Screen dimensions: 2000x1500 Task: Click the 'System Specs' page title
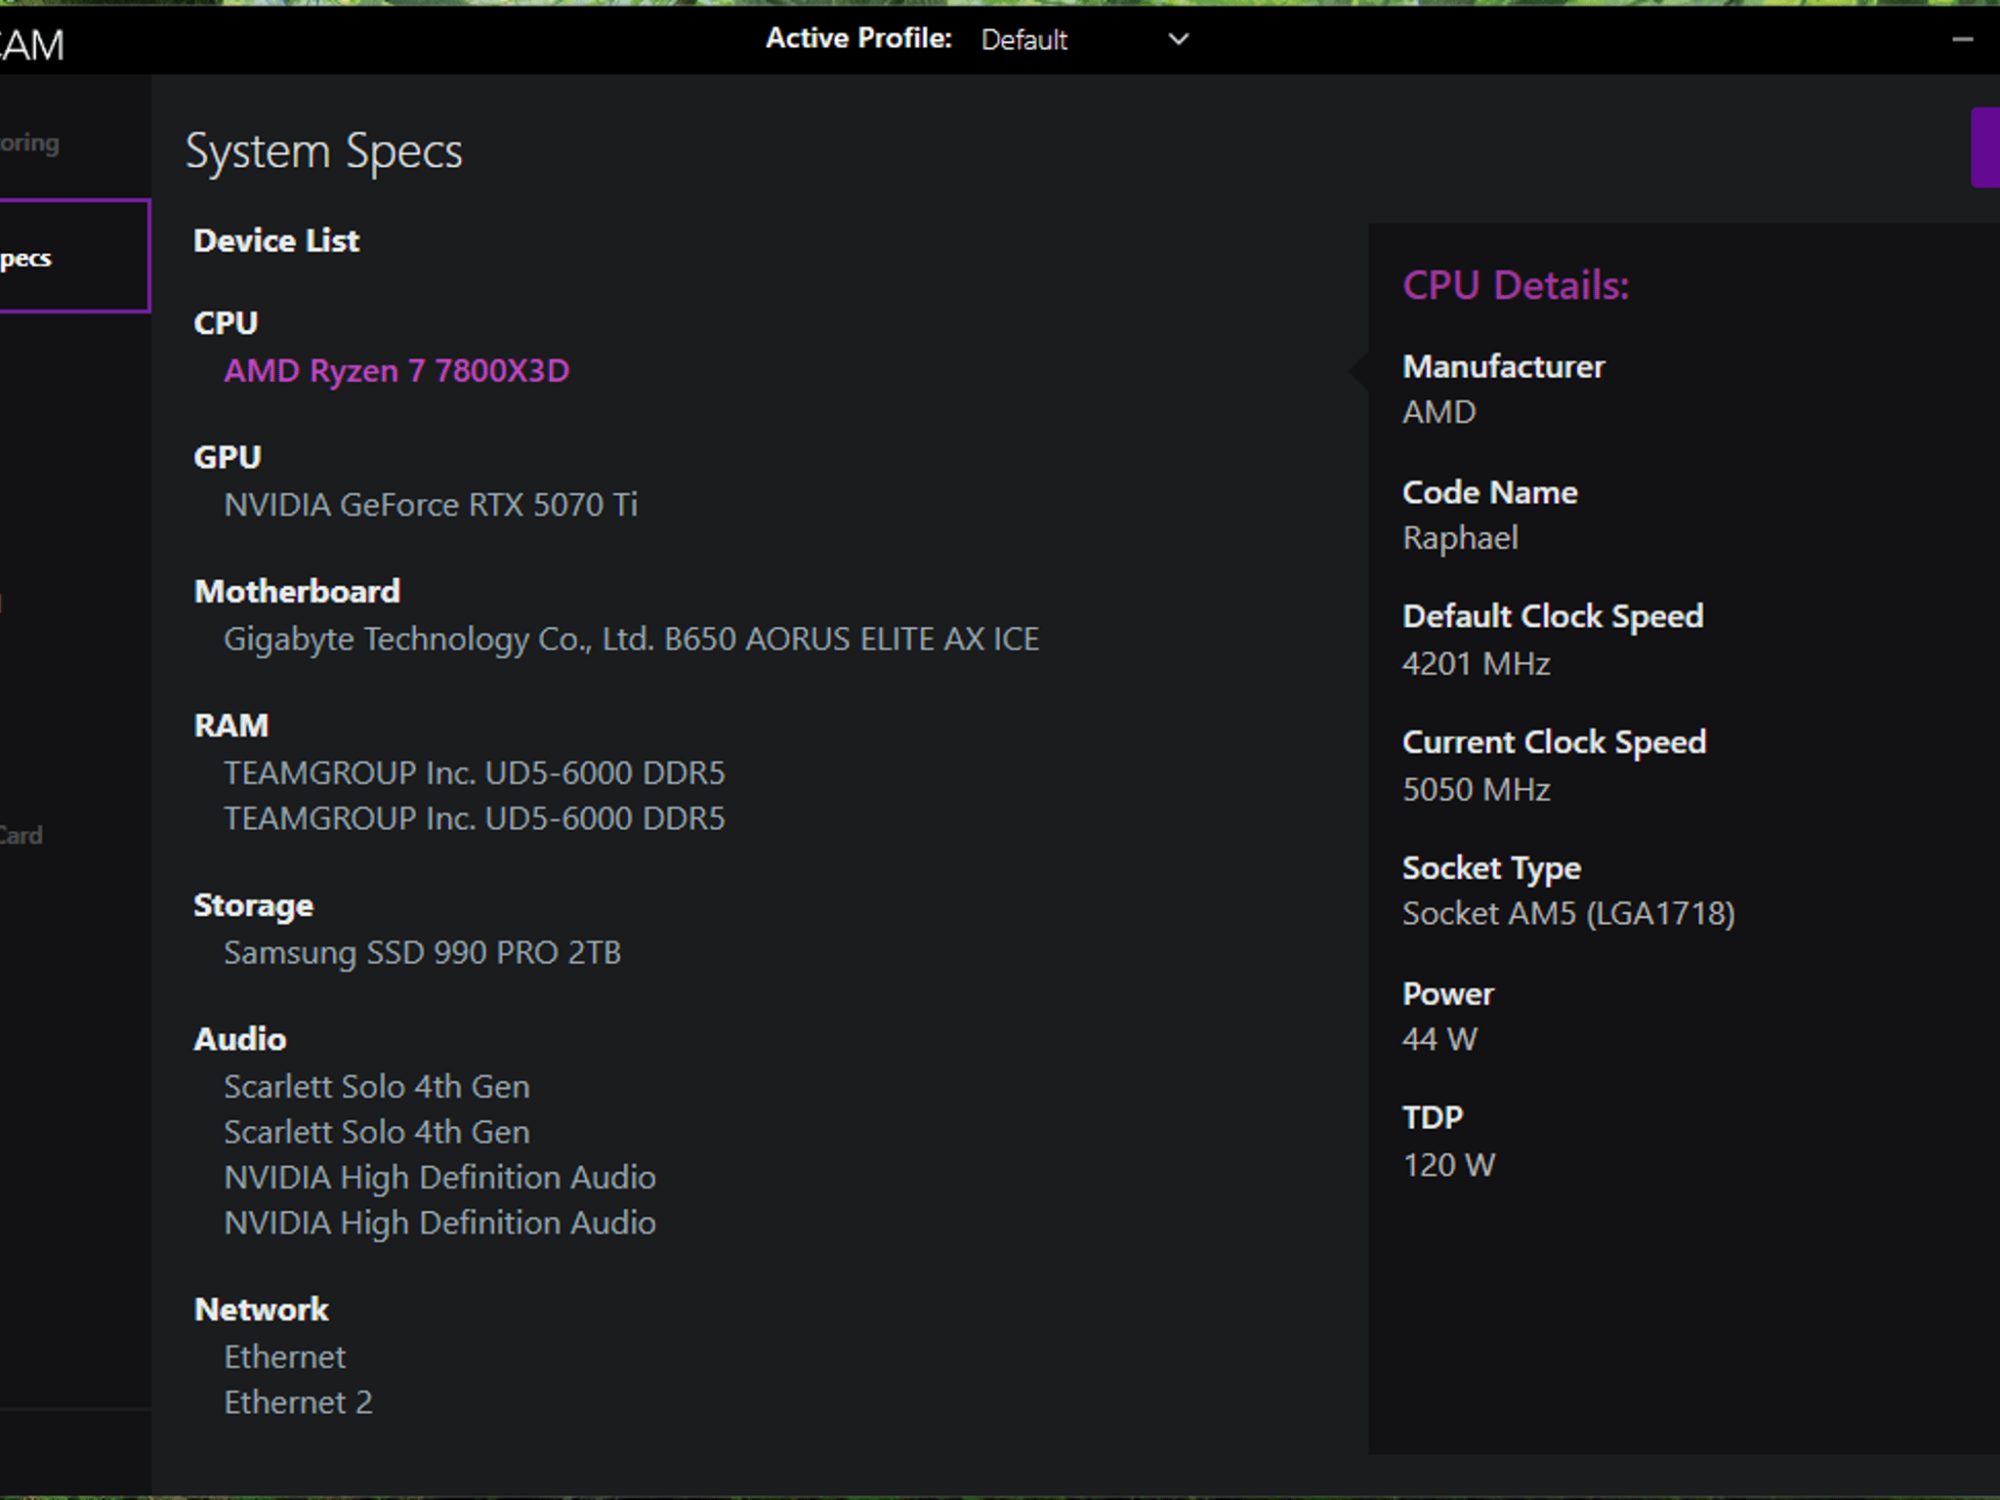(x=324, y=152)
